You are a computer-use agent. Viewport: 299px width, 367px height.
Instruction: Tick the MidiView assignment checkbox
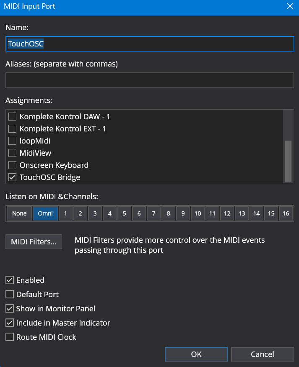tap(13, 153)
